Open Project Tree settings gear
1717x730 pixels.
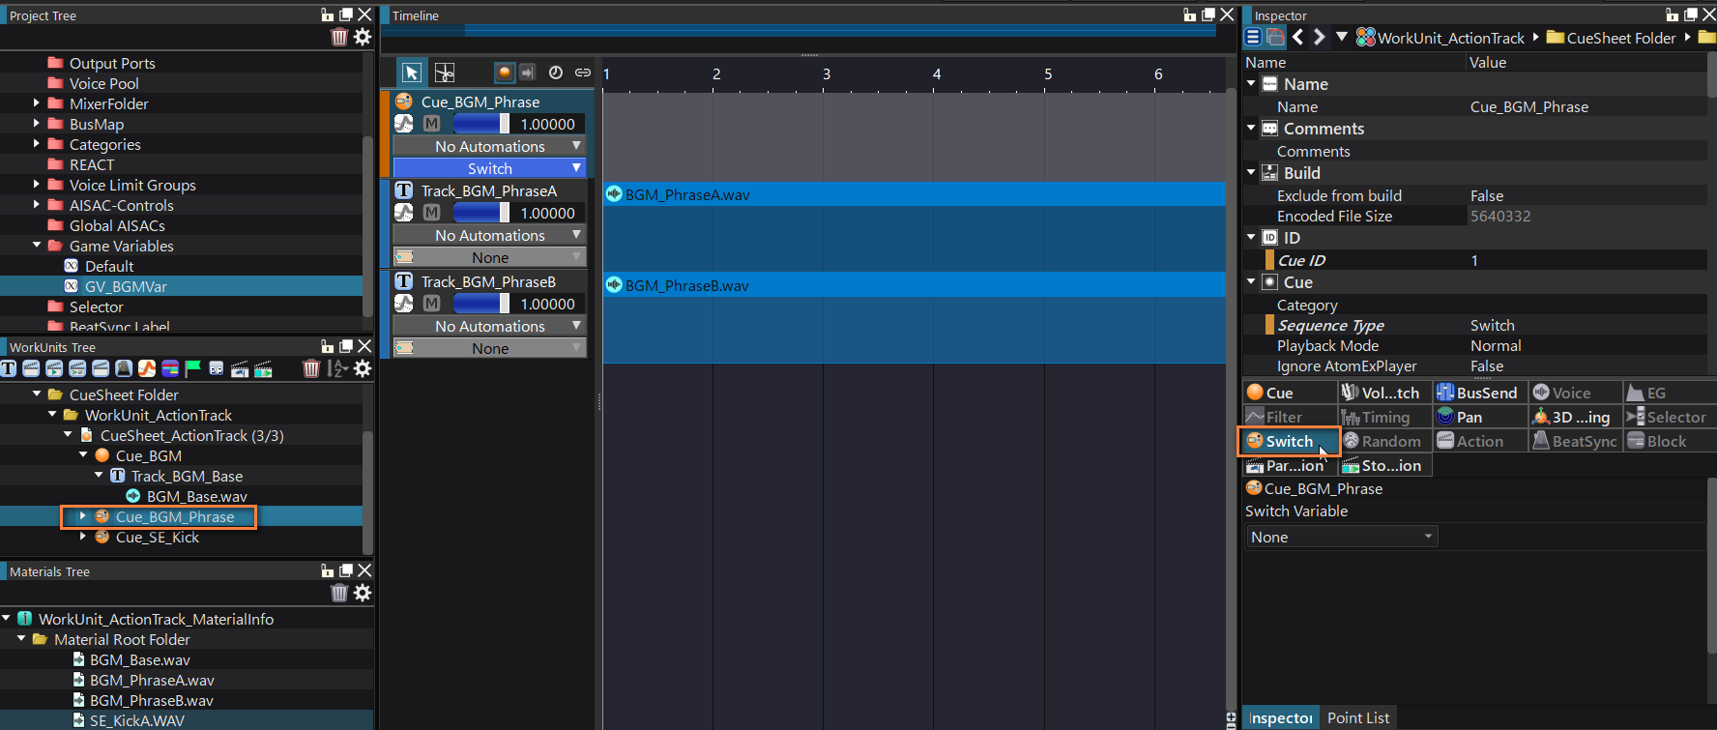click(x=363, y=37)
